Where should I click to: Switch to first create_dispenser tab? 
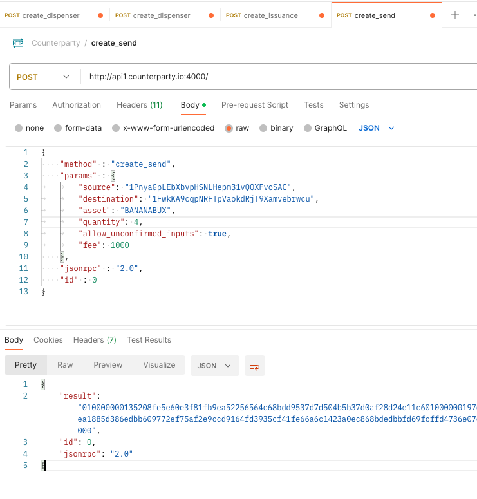54,15
